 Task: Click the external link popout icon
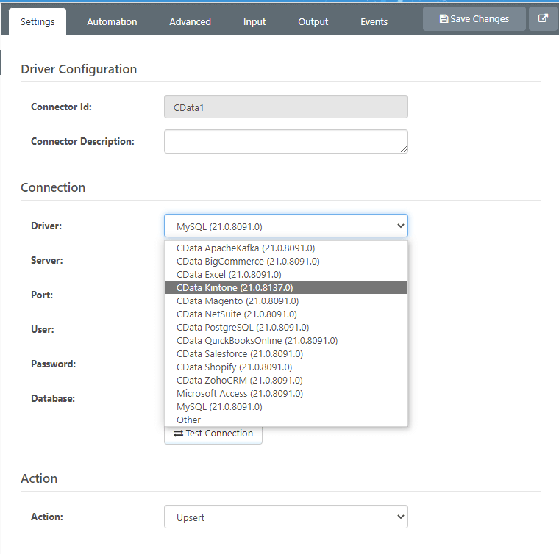pos(543,19)
